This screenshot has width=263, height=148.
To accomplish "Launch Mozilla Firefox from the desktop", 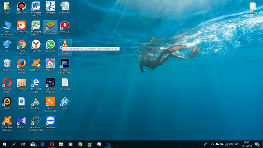I will pos(21,67).
